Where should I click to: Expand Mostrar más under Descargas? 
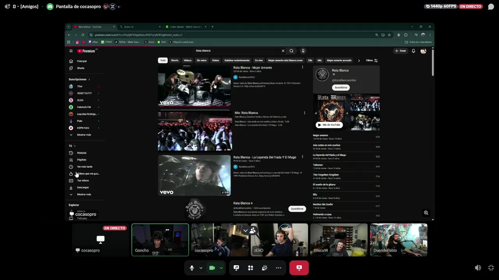(84, 194)
